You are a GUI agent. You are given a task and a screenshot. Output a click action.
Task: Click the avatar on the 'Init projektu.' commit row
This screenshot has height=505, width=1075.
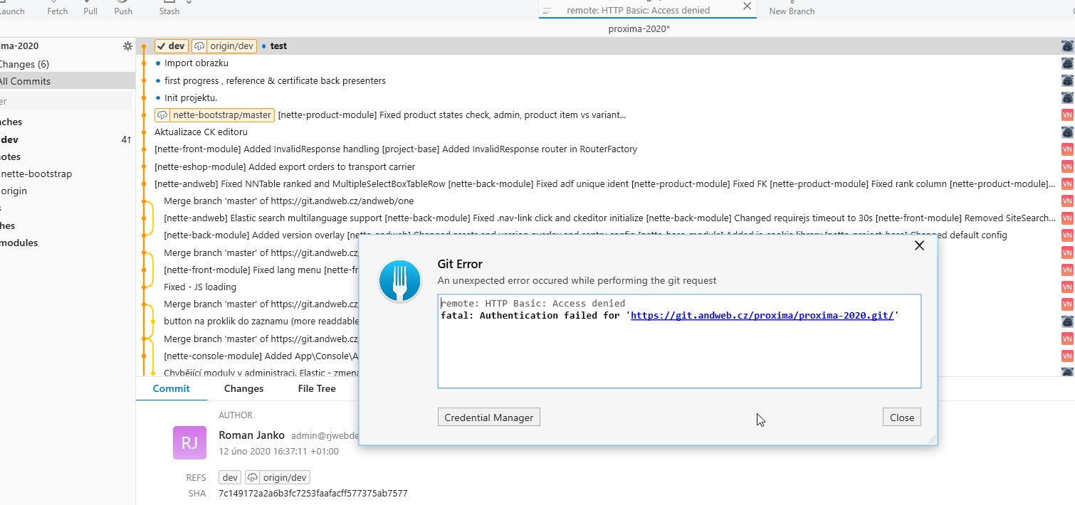(x=1067, y=97)
